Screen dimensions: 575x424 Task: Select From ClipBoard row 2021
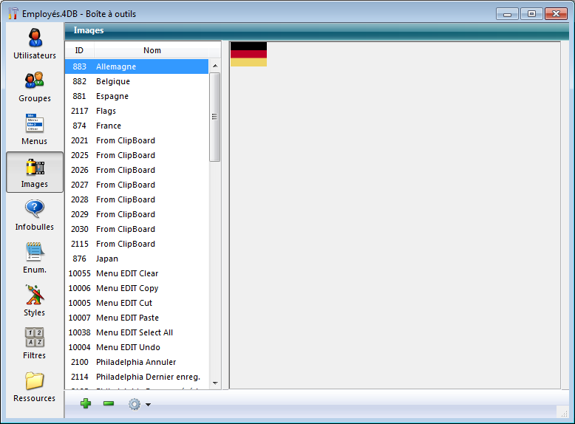(x=137, y=140)
